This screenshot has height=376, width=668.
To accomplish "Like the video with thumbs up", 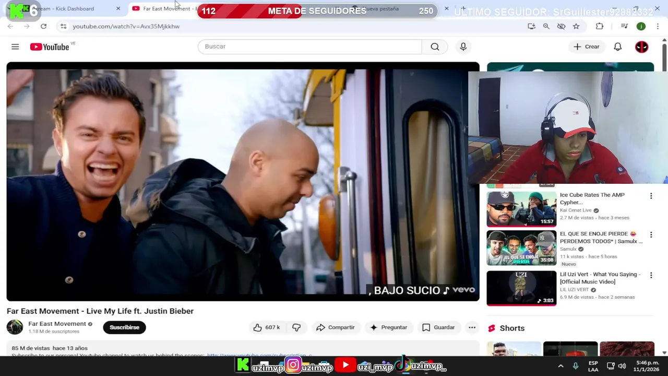I will click(x=267, y=327).
